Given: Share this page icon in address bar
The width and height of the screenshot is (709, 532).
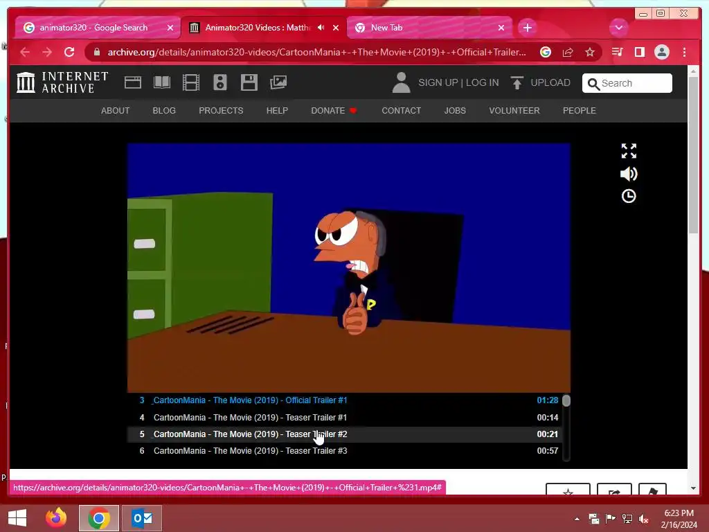Looking at the screenshot, I should [568, 52].
